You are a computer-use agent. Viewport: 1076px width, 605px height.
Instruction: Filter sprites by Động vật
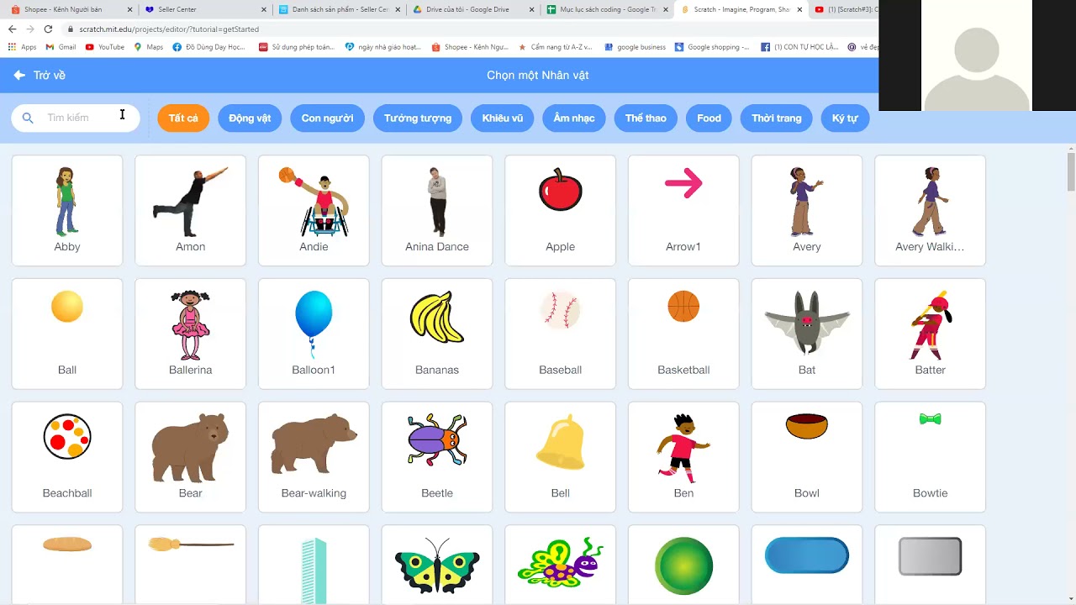(x=250, y=118)
